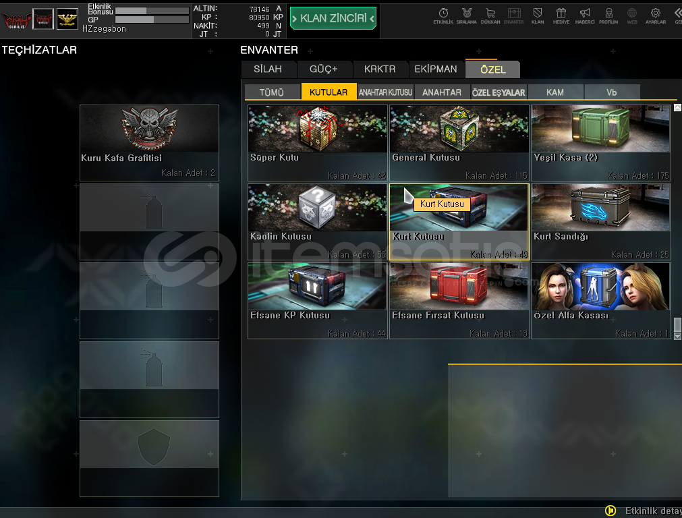Click the ENVANTER heading
Viewport: 682px width, 518px height.
tap(269, 50)
